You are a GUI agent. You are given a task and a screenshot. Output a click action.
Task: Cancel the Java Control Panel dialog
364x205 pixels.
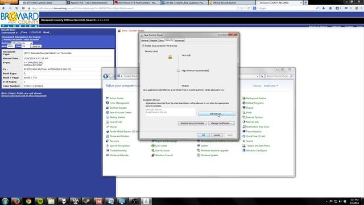pyautogui.click(x=217, y=135)
